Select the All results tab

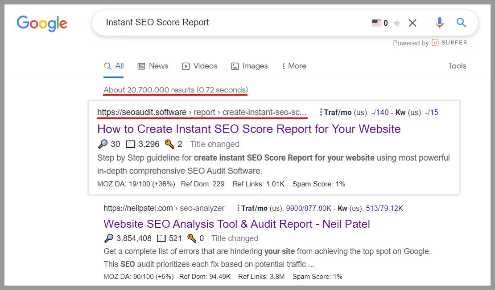pyautogui.click(x=114, y=66)
